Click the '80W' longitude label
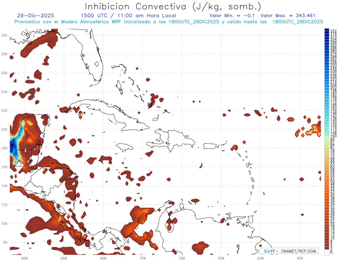 103,258
